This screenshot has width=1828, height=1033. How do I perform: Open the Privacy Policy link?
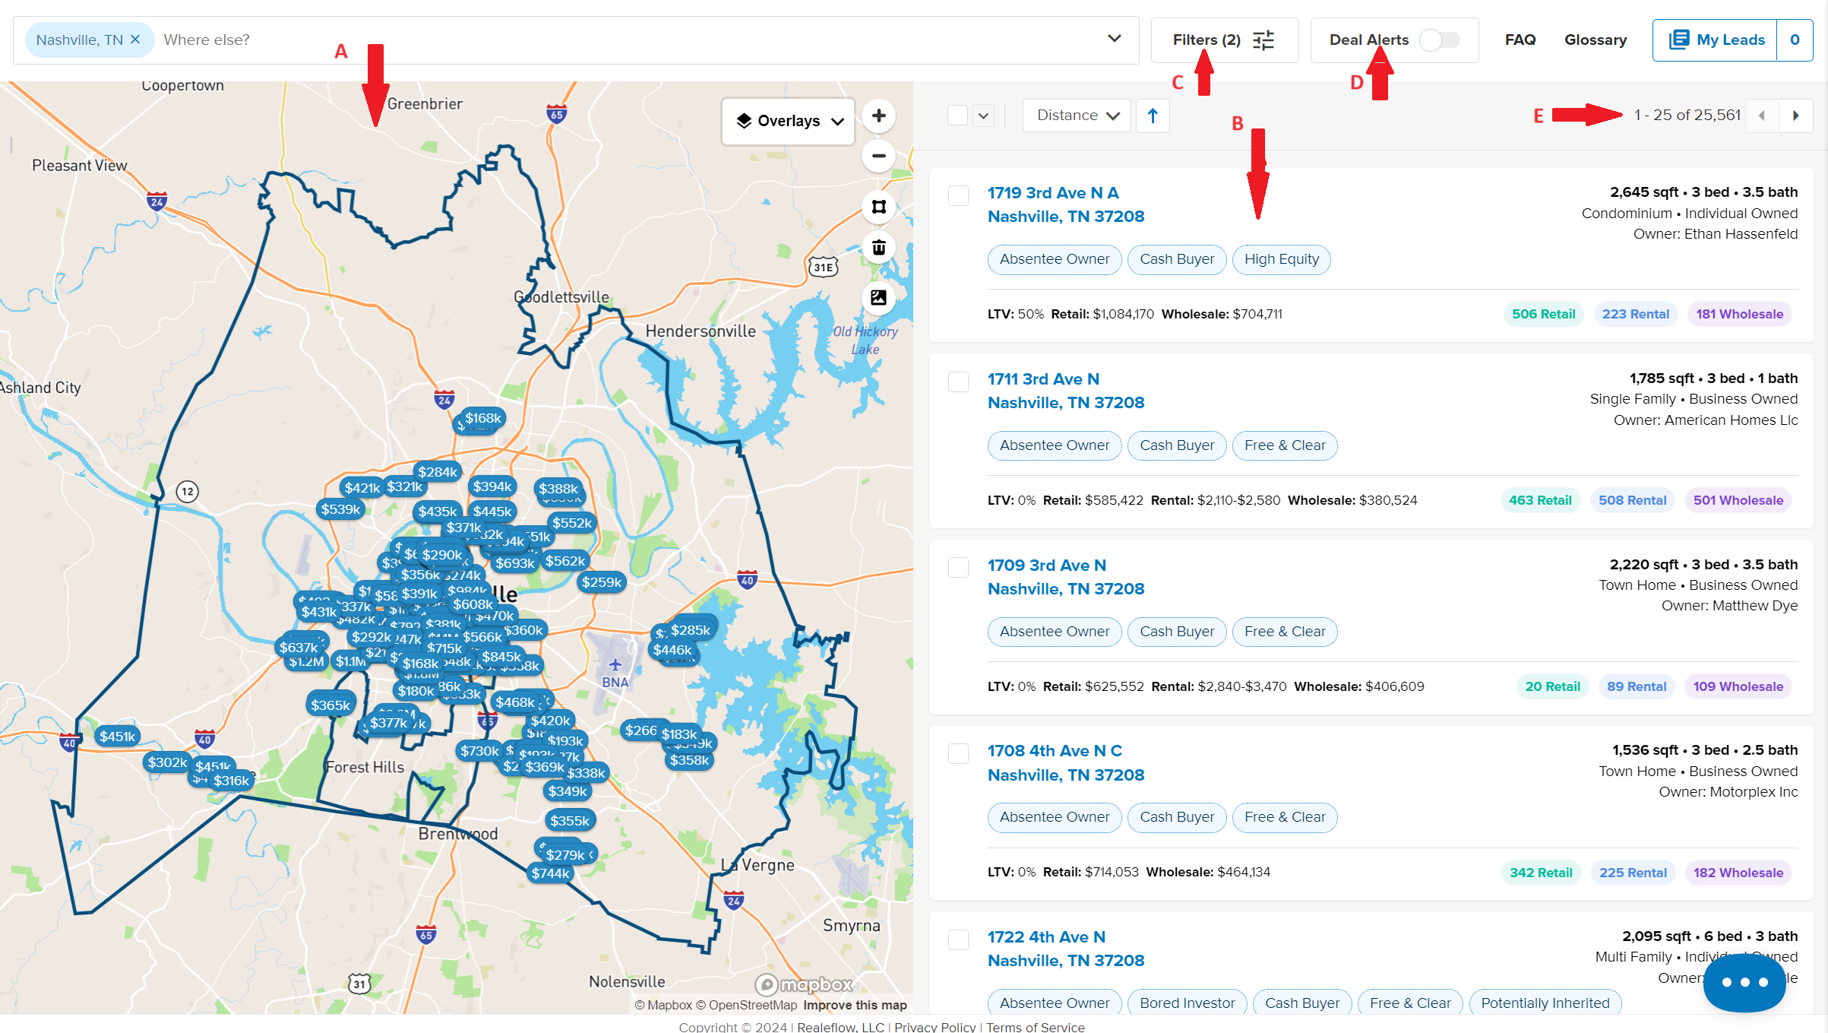[935, 1027]
